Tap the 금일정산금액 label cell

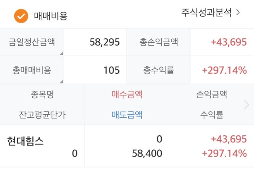(x=32, y=42)
